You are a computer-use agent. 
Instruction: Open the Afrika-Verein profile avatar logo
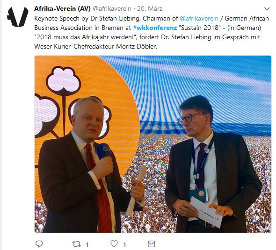(18, 17)
